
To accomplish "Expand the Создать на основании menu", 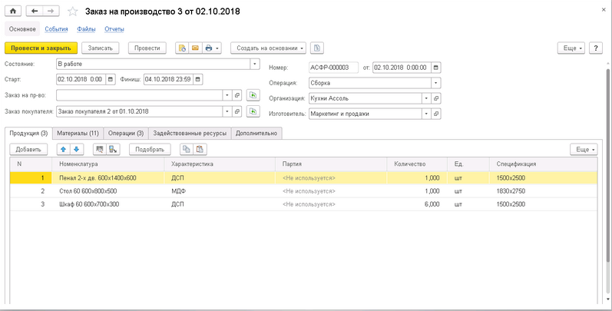I will 269,48.
